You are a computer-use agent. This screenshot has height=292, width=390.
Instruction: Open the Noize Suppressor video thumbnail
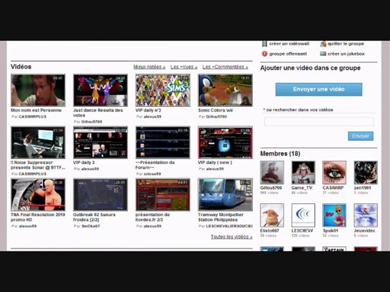[38, 142]
